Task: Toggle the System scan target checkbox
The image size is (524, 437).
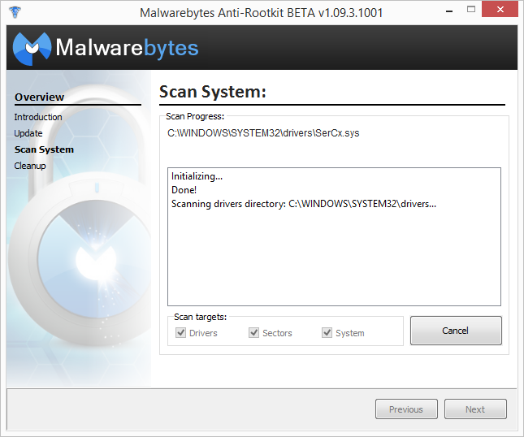Action: [x=327, y=333]
